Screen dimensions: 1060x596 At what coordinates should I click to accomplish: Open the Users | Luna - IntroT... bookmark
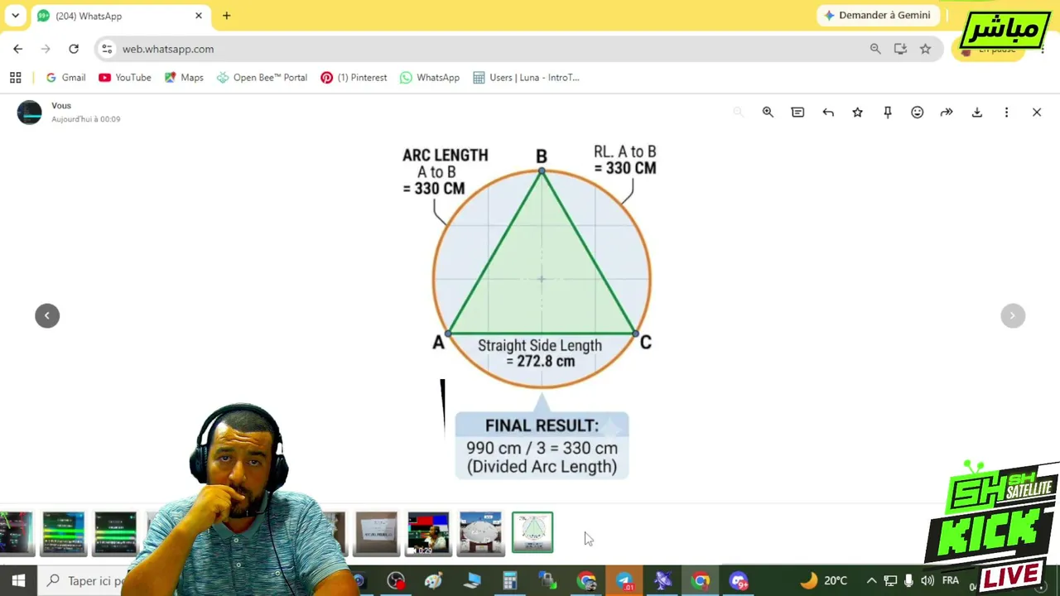526,78
